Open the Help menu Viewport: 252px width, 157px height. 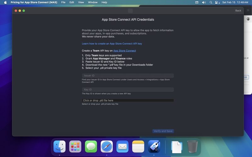click(x=104, y=3)
